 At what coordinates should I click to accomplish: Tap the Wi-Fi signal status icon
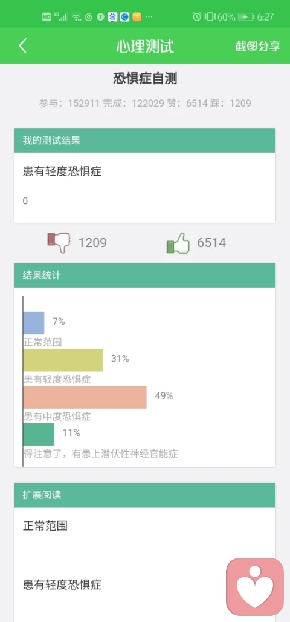click(77, 17)
